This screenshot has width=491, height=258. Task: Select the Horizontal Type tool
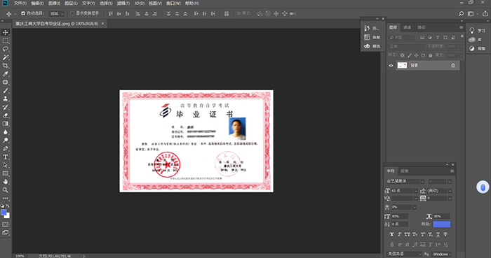pyautogui.click(x=6, y=157)
